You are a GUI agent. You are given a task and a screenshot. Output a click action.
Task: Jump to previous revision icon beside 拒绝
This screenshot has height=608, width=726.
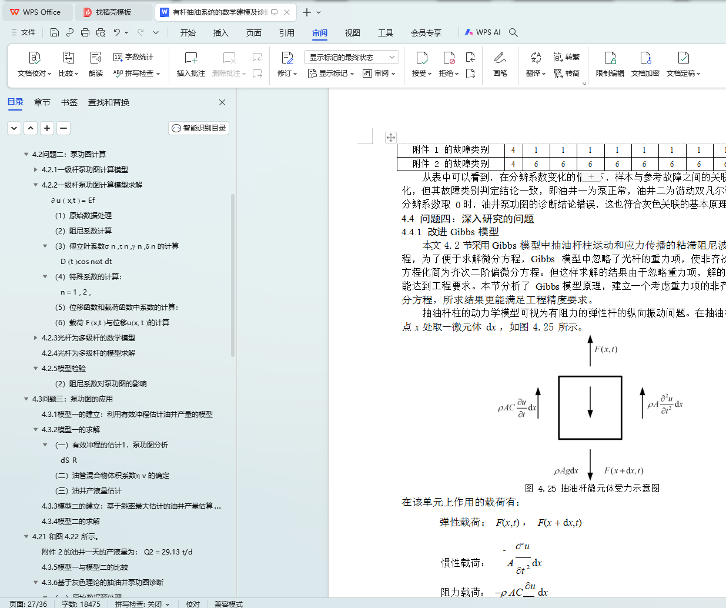point(470,57)
